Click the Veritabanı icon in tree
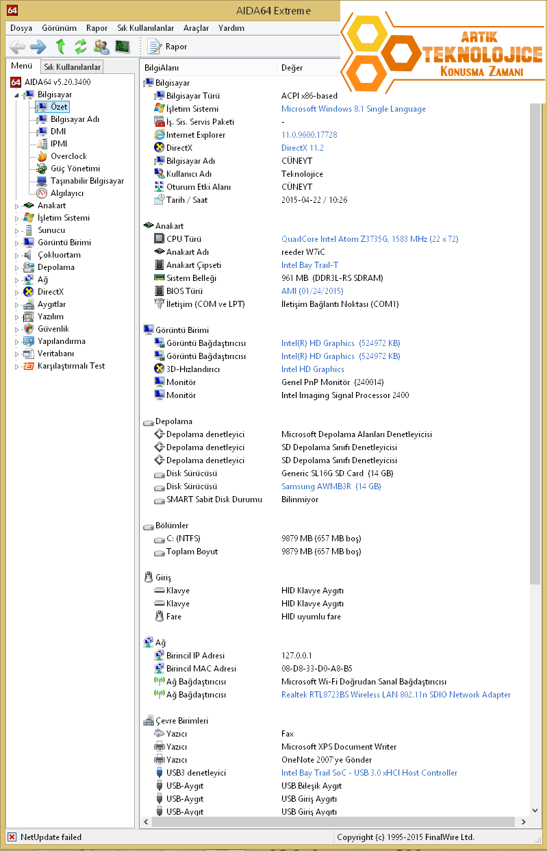547x851 pixels. tap(29, 354)
